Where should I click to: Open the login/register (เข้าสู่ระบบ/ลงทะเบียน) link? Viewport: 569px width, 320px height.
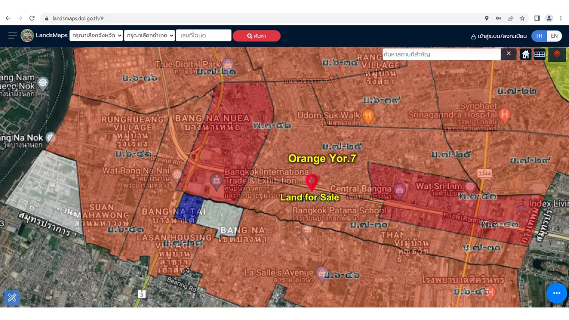tap(499, 36)
